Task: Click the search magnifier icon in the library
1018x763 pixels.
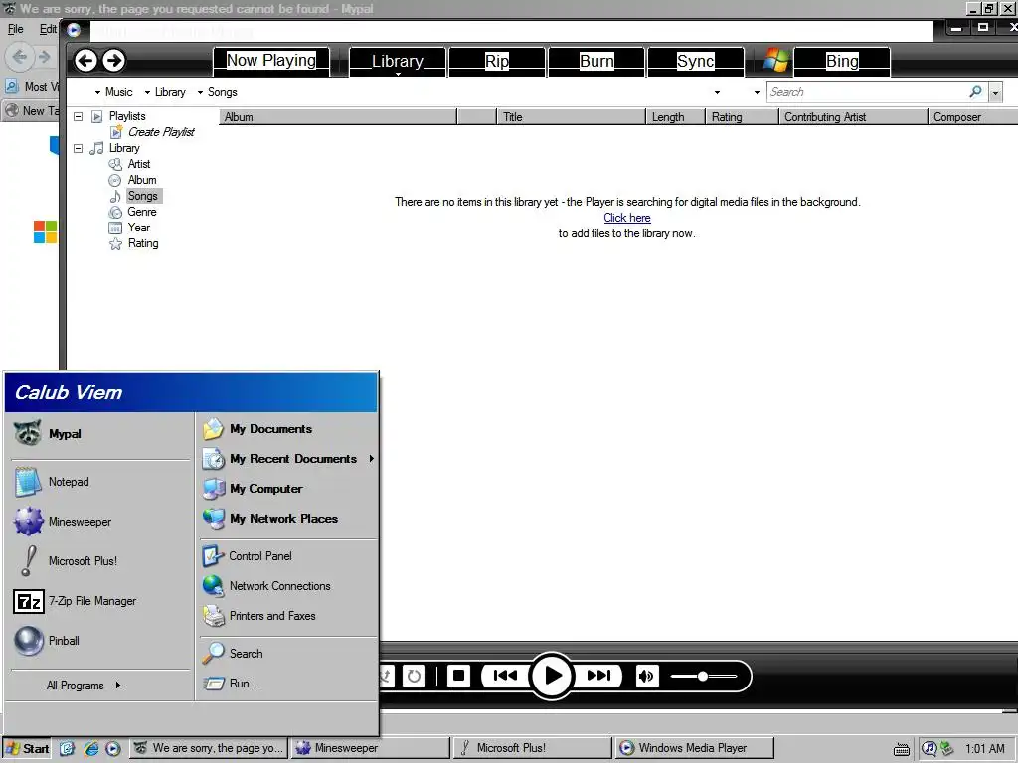Action: [x=975, y=92]
